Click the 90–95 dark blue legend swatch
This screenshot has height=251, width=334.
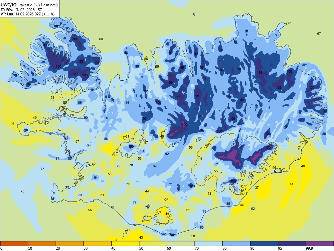264,244
